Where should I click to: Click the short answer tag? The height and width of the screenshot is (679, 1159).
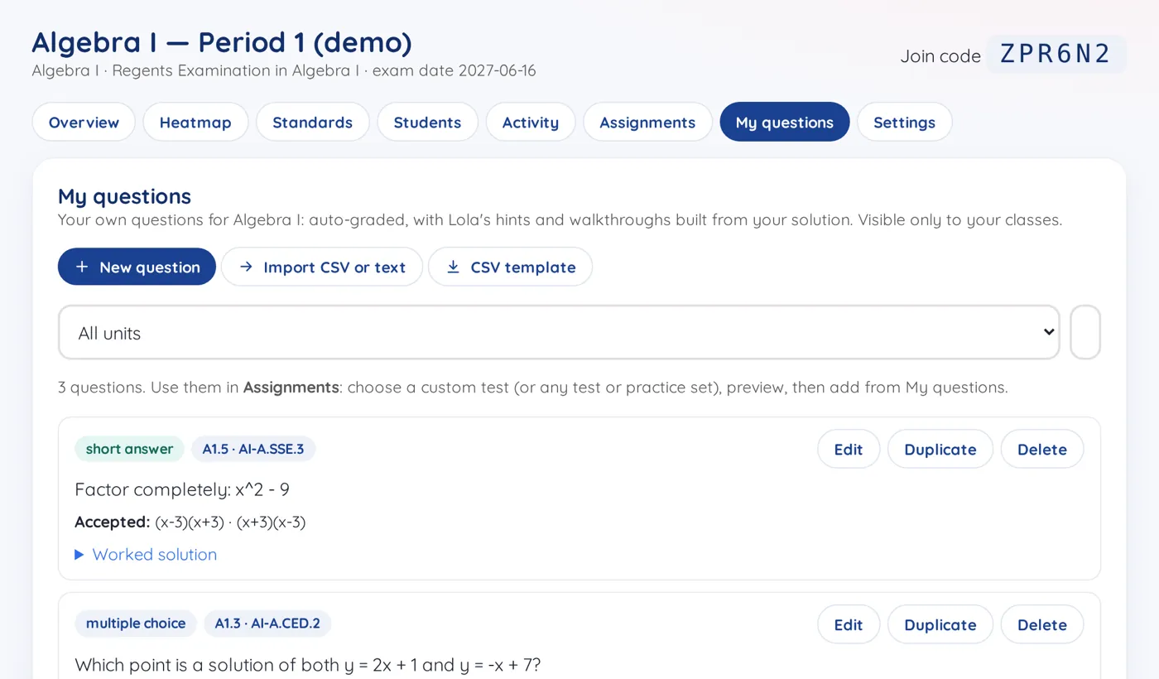[129, 449]
